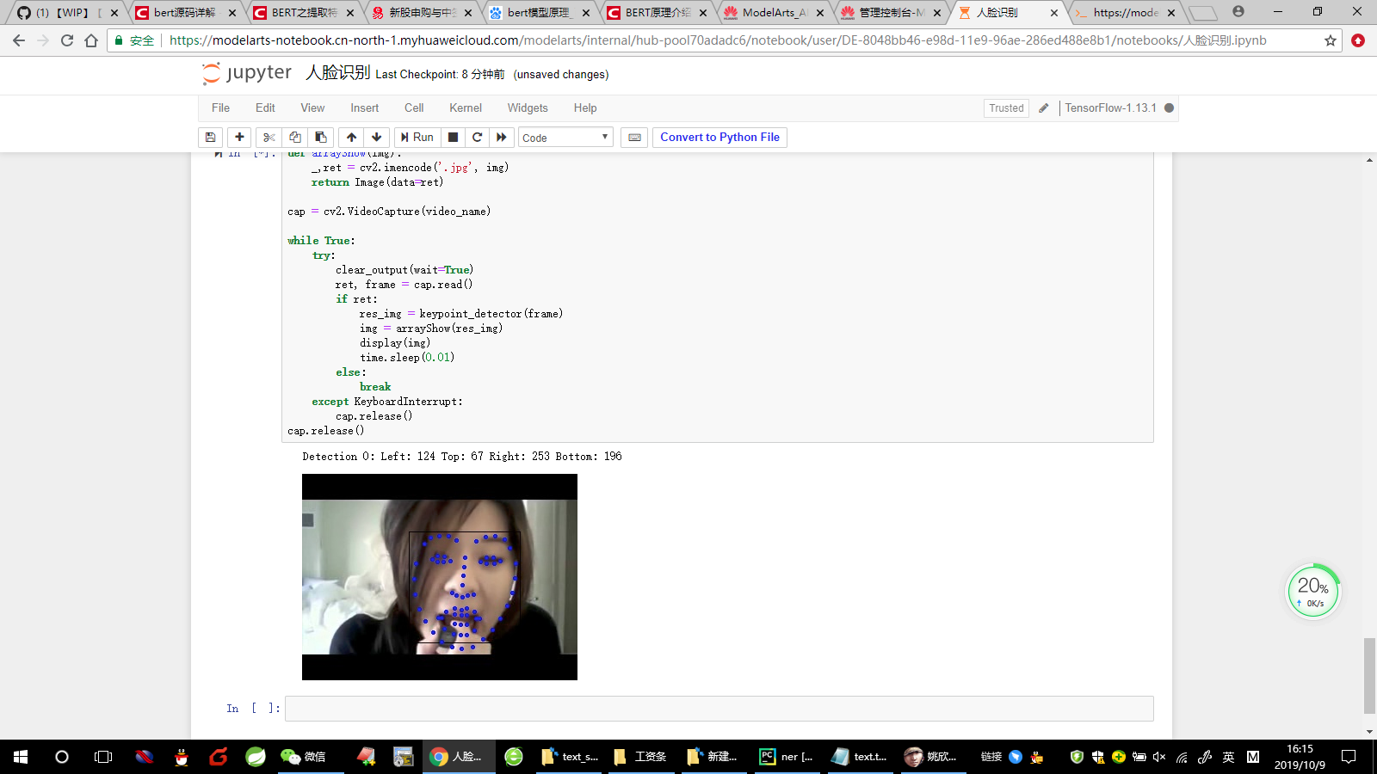
Task: Click the 20% network speed widget
Action: pos(1313,591)
